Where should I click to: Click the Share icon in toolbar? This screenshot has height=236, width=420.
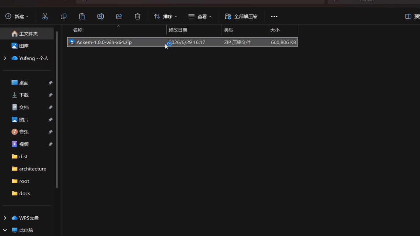tap(119, 16)
